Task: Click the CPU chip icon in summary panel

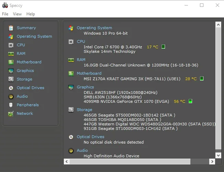Action: coord(71,42)
